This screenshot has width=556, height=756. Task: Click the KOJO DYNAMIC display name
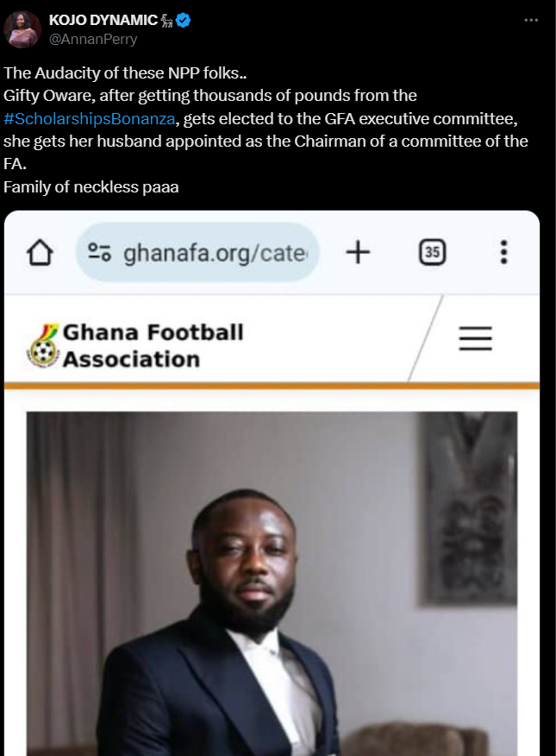103,21
